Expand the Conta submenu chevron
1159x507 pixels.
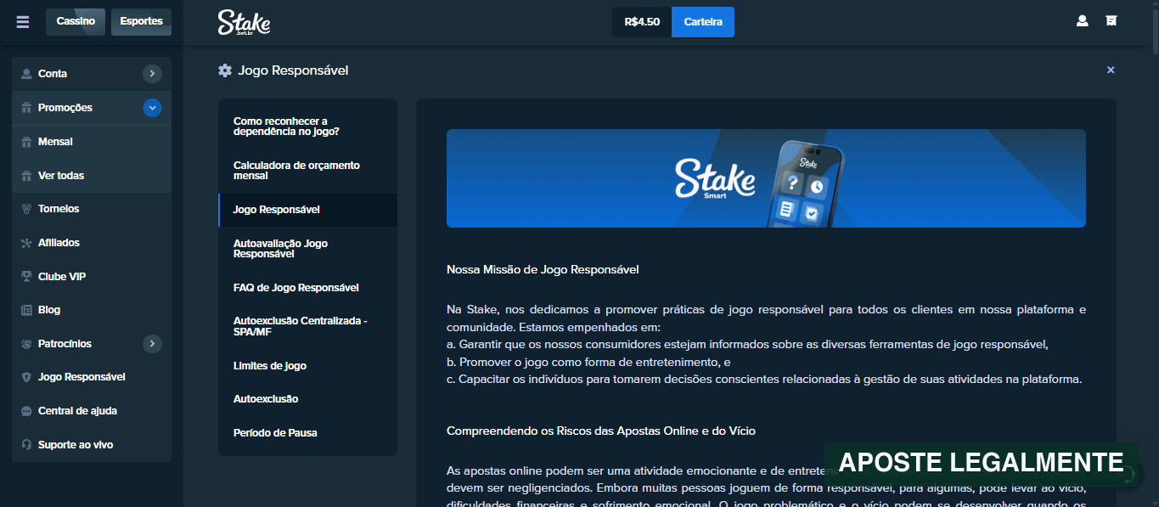(x=152, y=74)
